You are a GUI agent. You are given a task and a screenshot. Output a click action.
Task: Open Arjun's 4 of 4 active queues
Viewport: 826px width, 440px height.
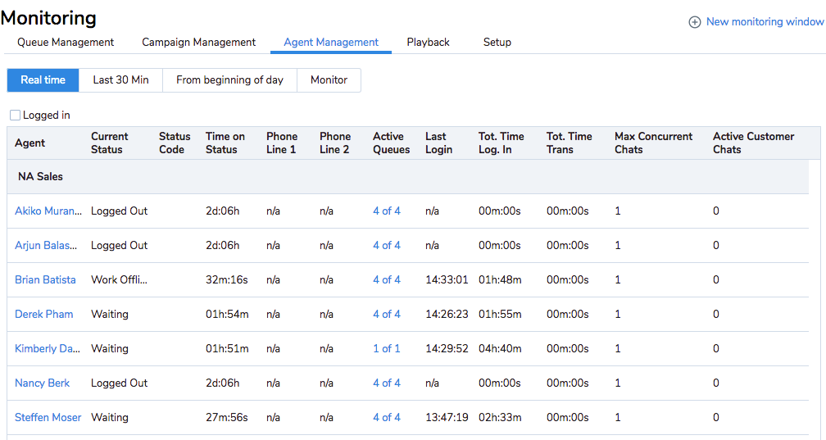tap(387, 245)
